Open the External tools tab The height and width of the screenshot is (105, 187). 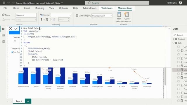(x=90, y=8)
